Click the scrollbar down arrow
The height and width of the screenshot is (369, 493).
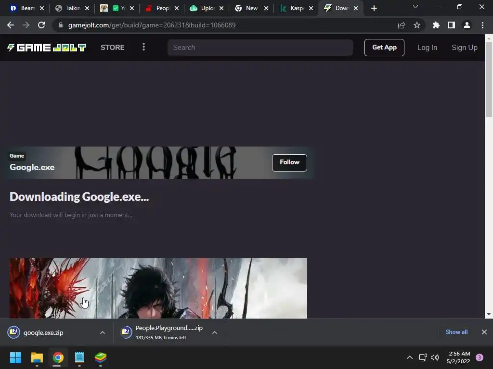click(489, 314)
